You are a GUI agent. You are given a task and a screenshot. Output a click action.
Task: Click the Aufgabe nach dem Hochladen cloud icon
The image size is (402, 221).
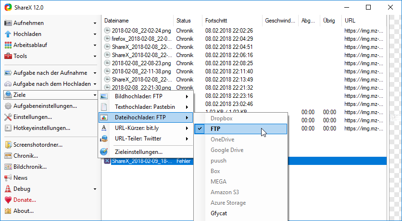click(8, 84)
